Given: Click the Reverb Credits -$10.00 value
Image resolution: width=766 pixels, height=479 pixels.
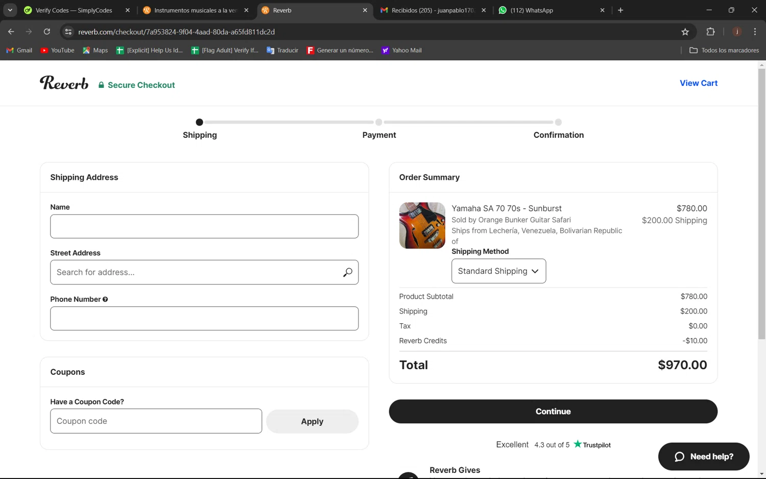Looking at the screenshot, I should [x=695, y=341].
